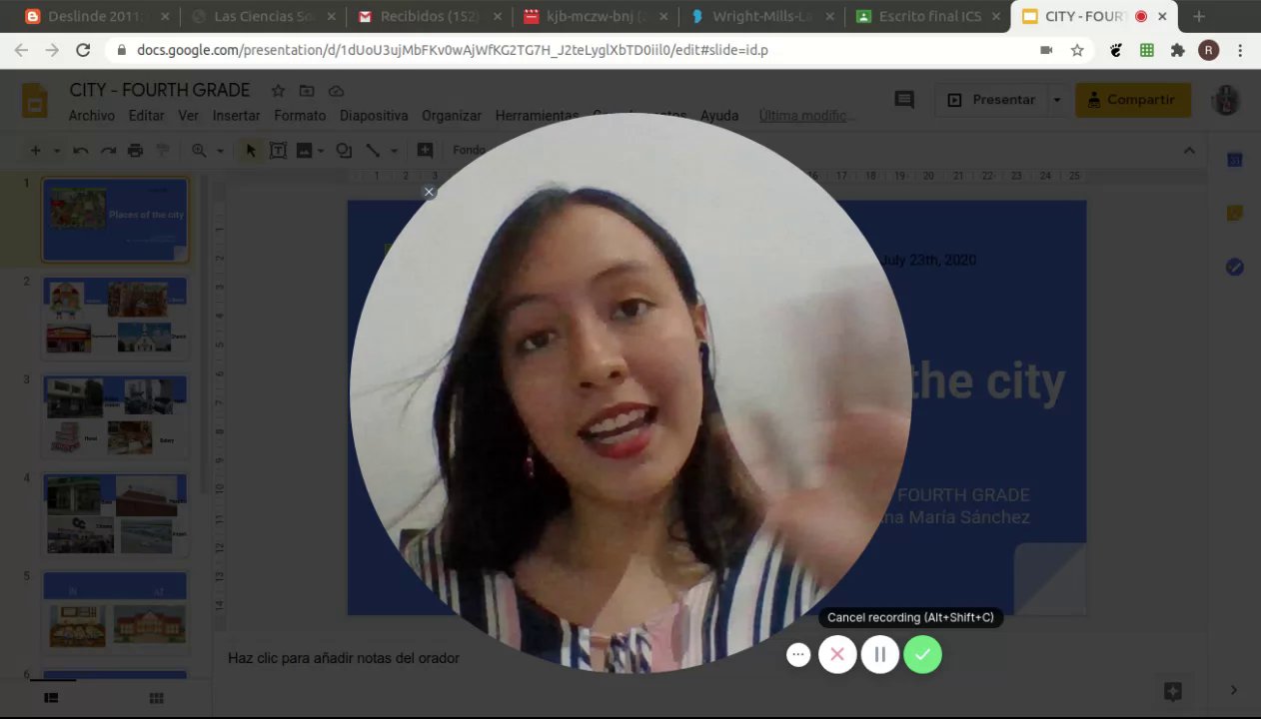Open Google Calendar side panel icon
1261x719 pixels.
pyautogui.click(x=1234, y=160)
